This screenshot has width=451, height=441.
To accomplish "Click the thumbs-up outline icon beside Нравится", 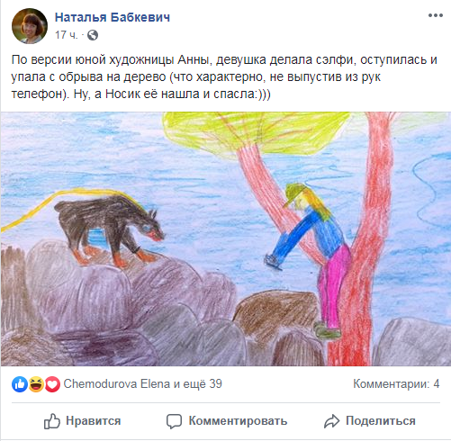I will coord(52,421).
